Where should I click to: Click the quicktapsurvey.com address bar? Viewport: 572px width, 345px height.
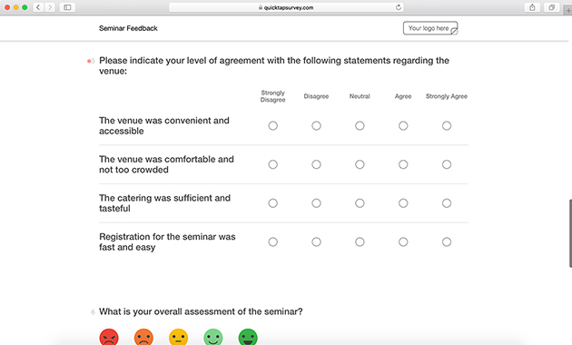286,7
